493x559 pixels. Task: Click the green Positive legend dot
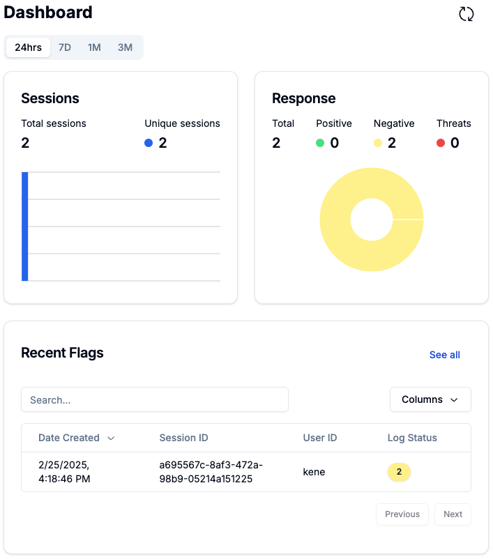tap(320, 143)
